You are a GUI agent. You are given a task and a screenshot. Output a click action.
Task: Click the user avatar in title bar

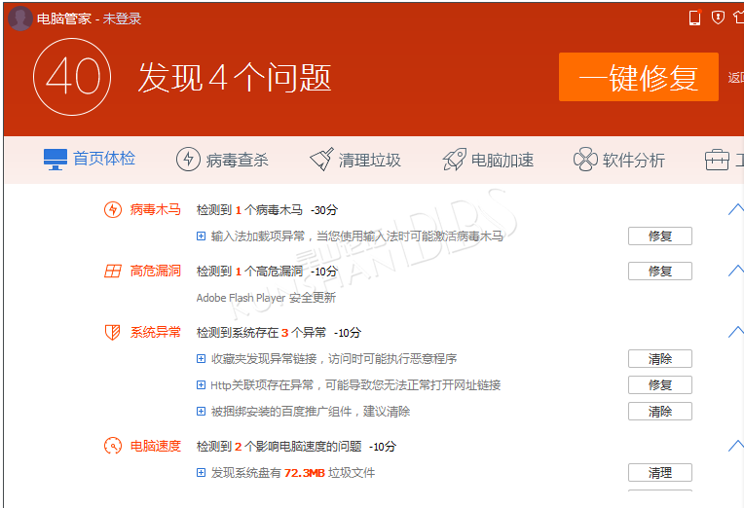tap(20, 18)
